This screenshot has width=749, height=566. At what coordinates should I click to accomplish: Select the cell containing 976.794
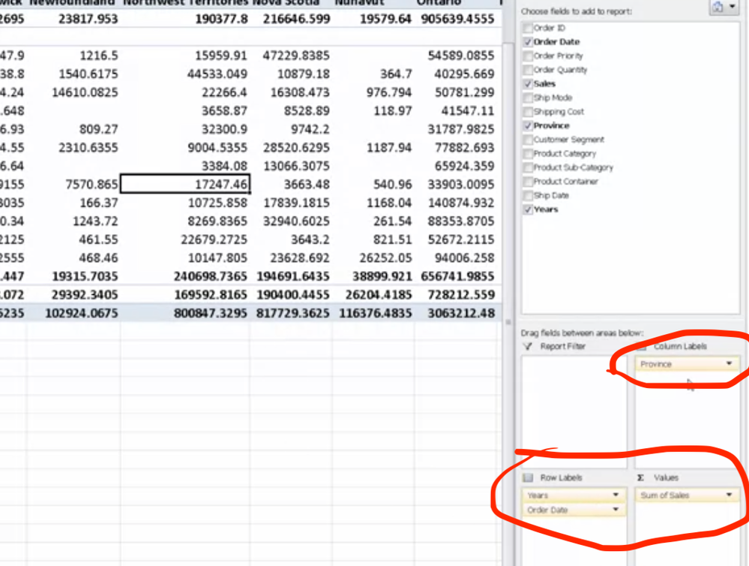373,92
